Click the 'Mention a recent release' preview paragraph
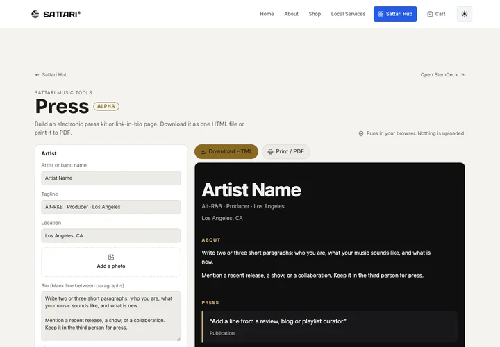The height and width of the screenshot is (347, 500). click(312, 276)
